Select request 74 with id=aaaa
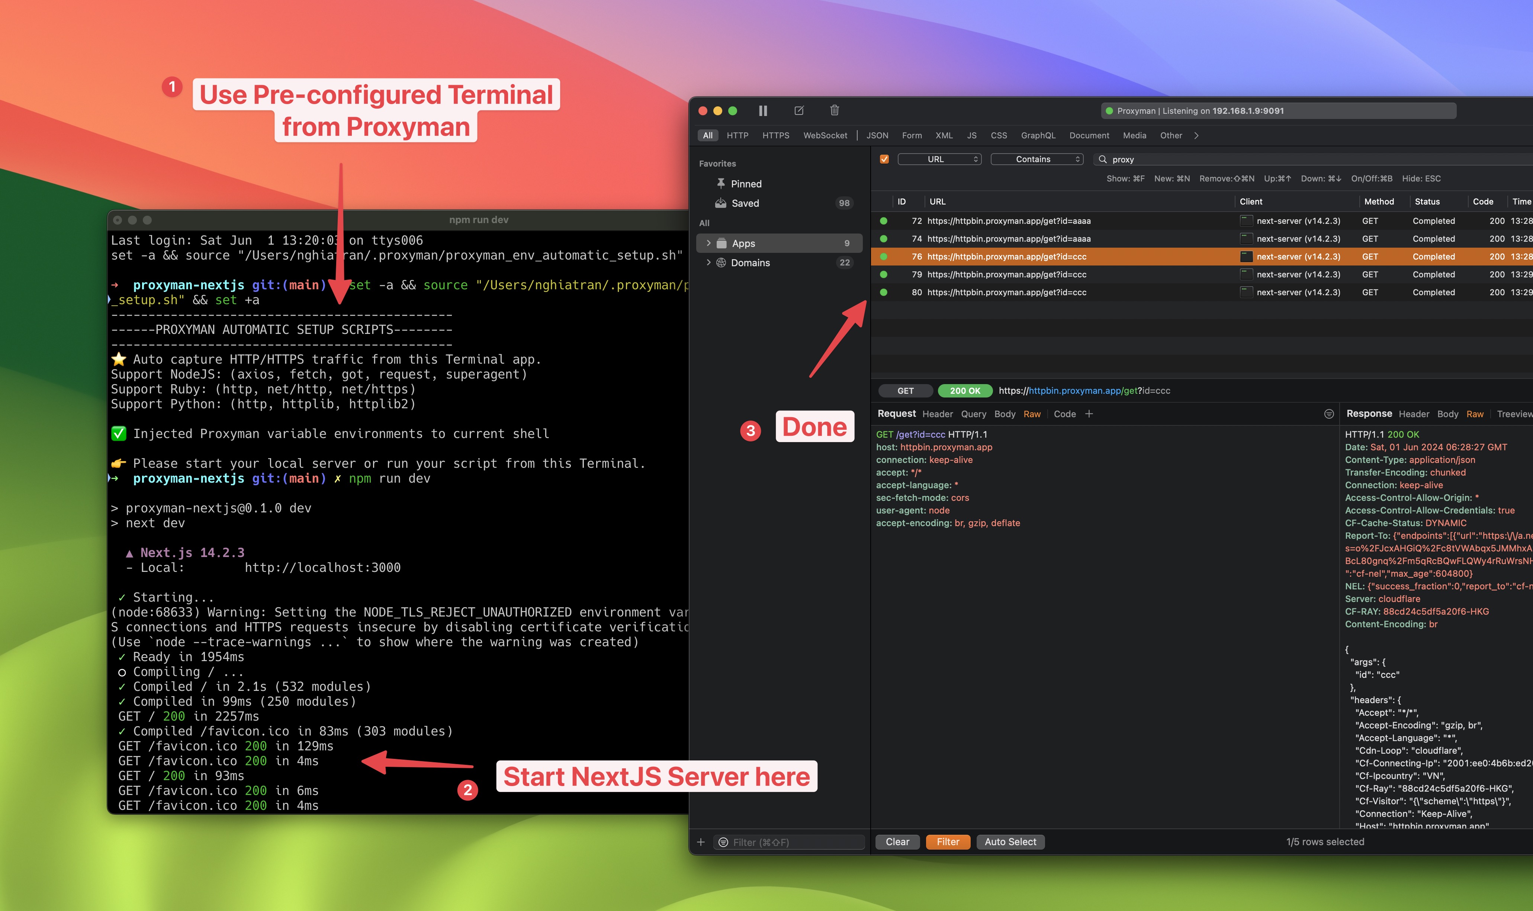Viewport: 1533px width, 911px height. 1202,239
